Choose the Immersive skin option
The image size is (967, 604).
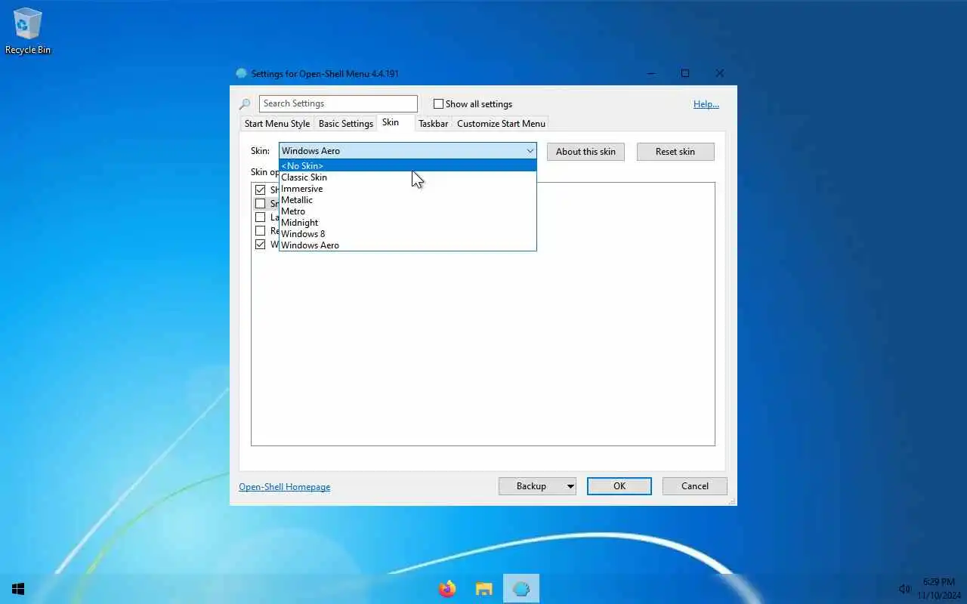407,188
